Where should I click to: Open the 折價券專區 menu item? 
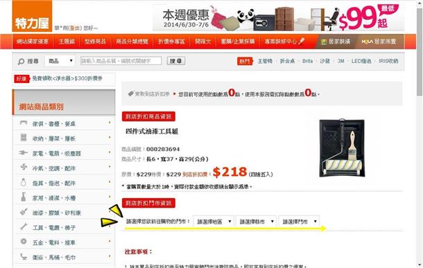(x=171, y=42)
